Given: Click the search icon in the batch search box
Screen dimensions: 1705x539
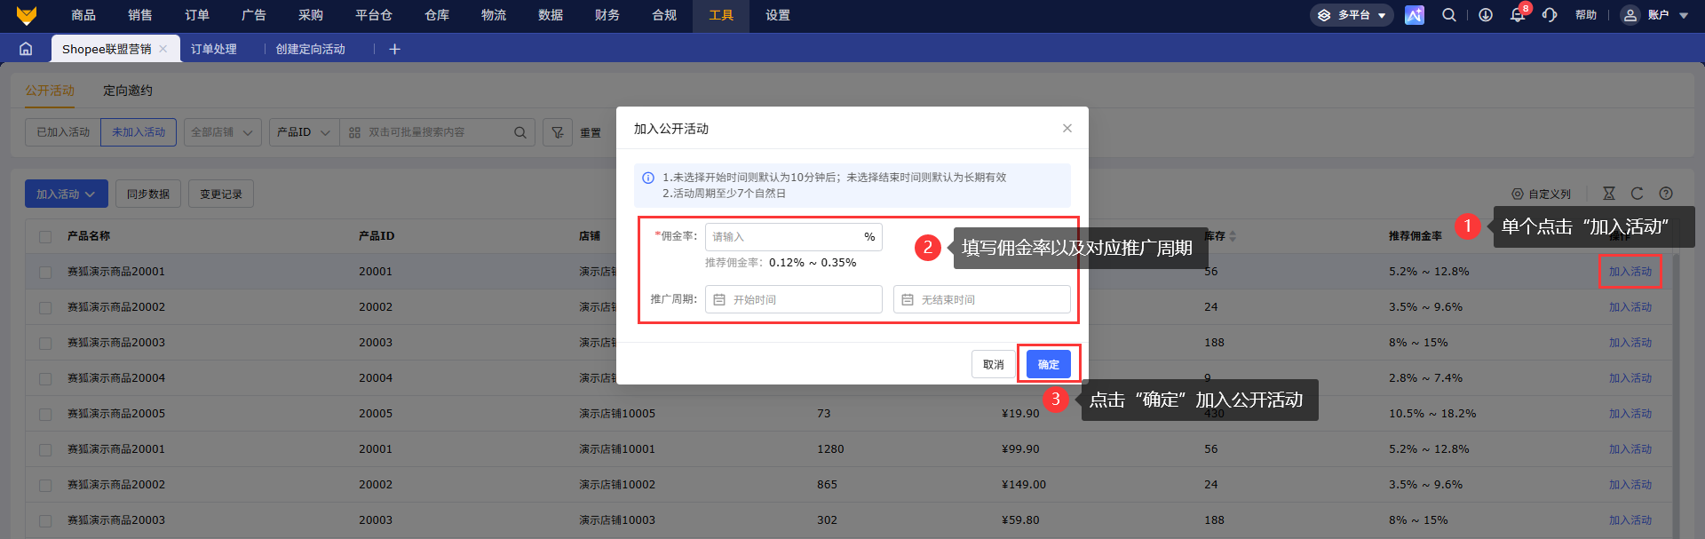Looking at the screenshot, I should (x=520, y=132).
